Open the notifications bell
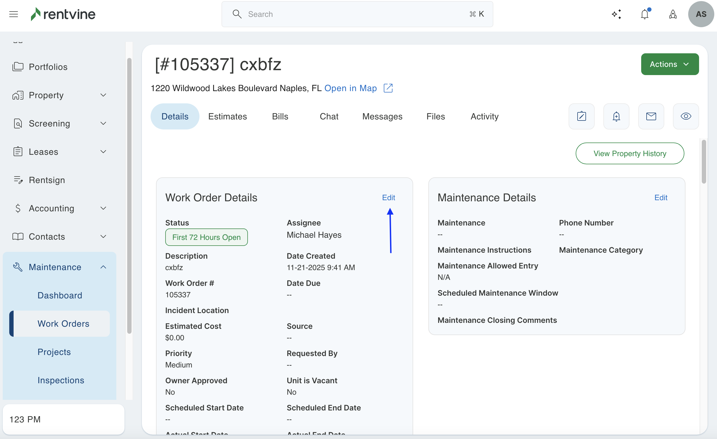The image size is (717, 439). [x=644, y=14]
